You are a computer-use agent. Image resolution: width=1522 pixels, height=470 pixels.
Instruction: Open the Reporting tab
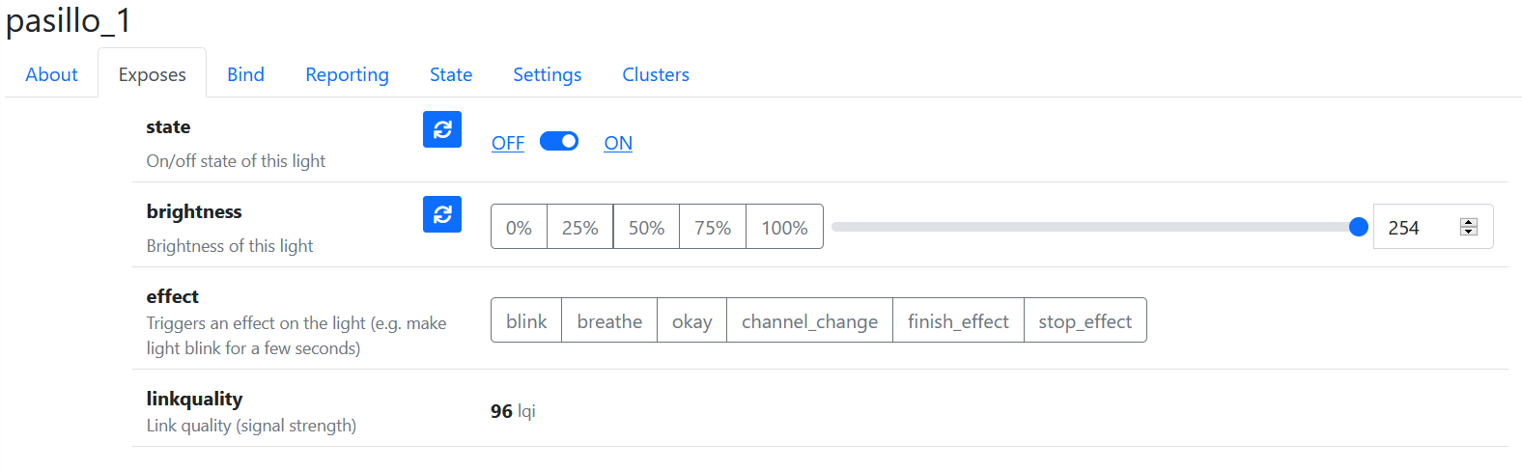[x=347, y=74]
